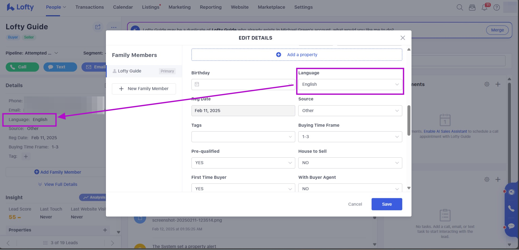Expand the Language dropdown
This screenshot has width=519, height=250.
pos(350,84)
